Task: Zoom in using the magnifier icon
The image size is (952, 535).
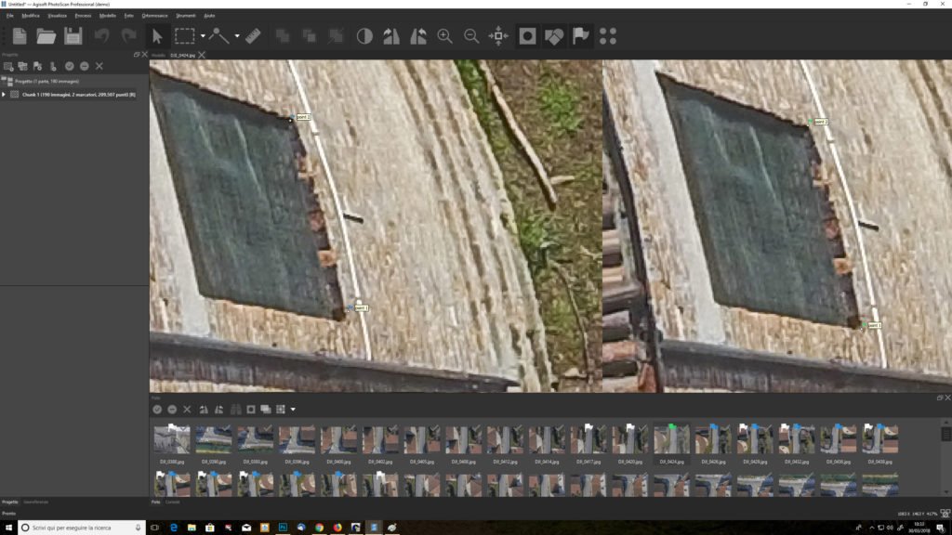Action: [x=444, y=36]
